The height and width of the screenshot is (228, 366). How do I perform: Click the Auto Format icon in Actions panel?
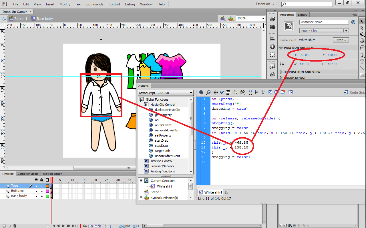point(228,92)
